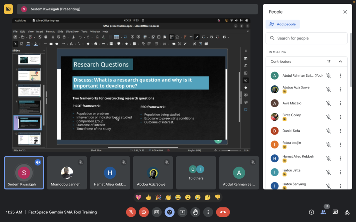Send the thinking face reaction
This screenshot has height=222, width=356.
click(208, 197)
